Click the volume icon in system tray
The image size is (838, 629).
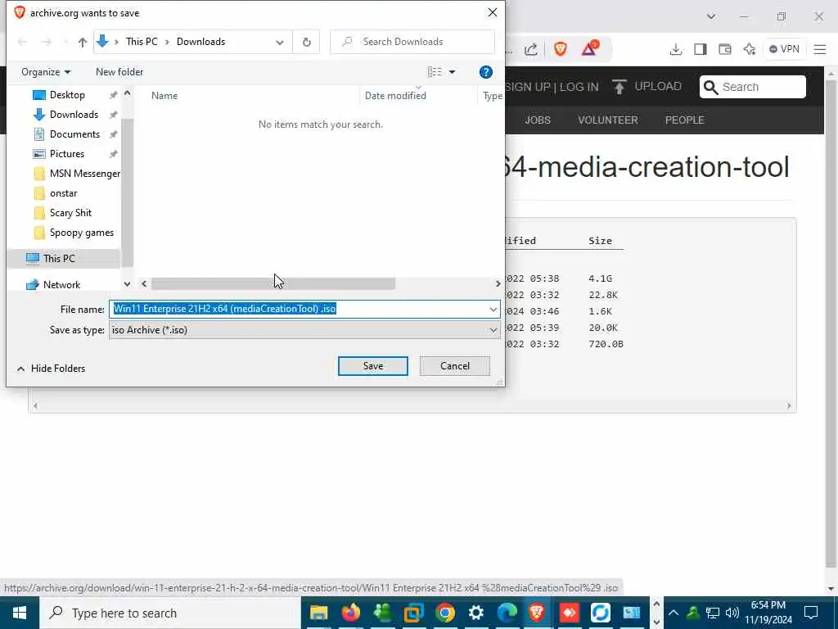pos(732,613)
